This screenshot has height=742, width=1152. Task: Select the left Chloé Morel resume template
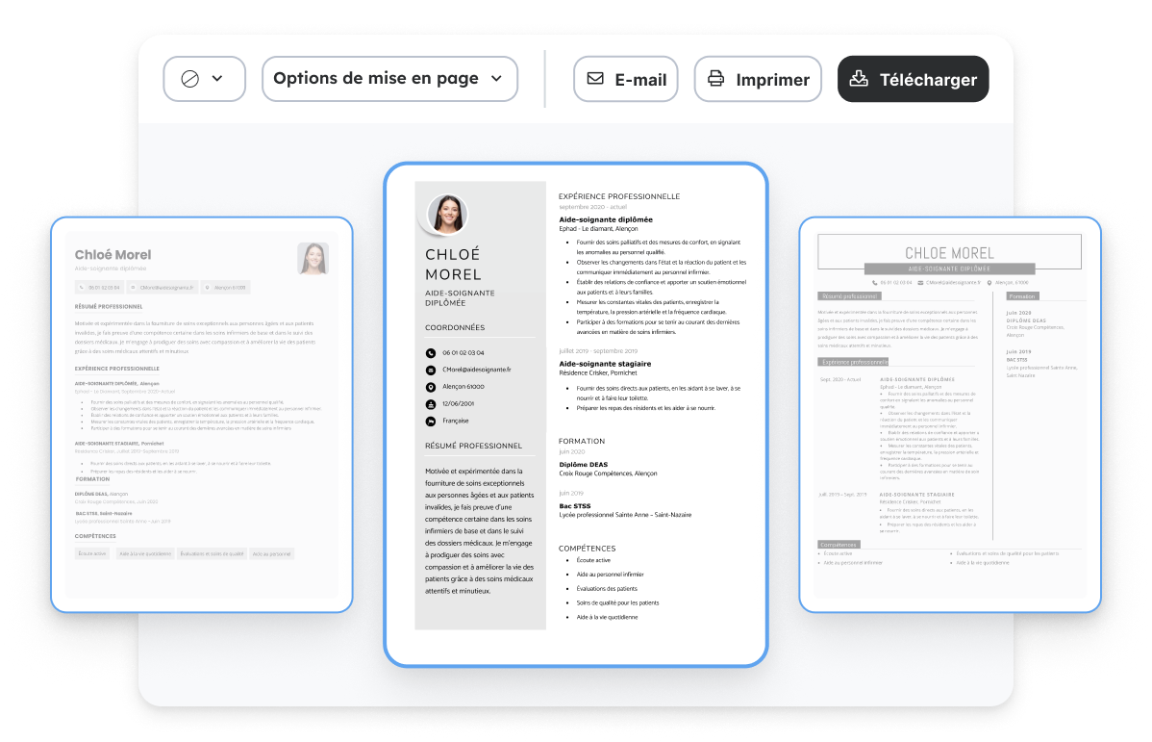202,414
